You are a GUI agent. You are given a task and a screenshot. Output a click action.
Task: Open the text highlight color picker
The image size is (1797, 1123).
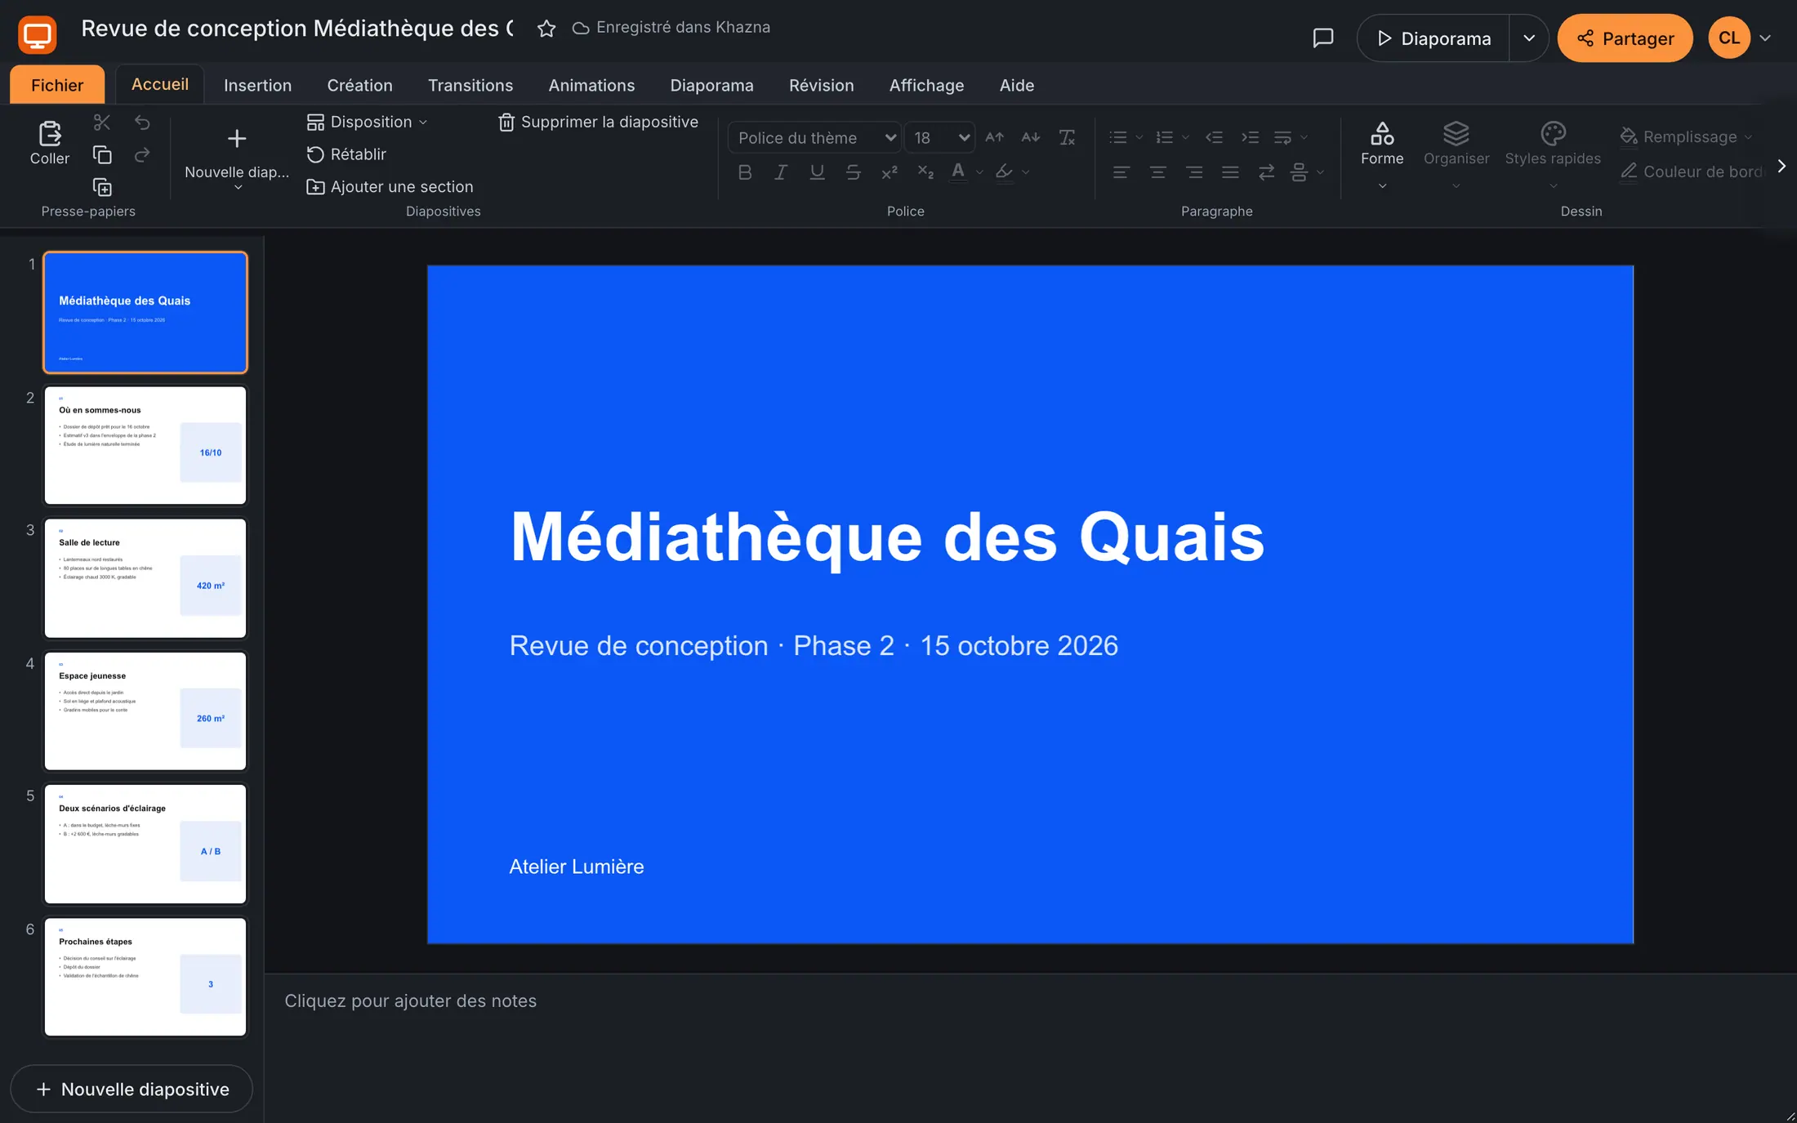point(1004,172)
